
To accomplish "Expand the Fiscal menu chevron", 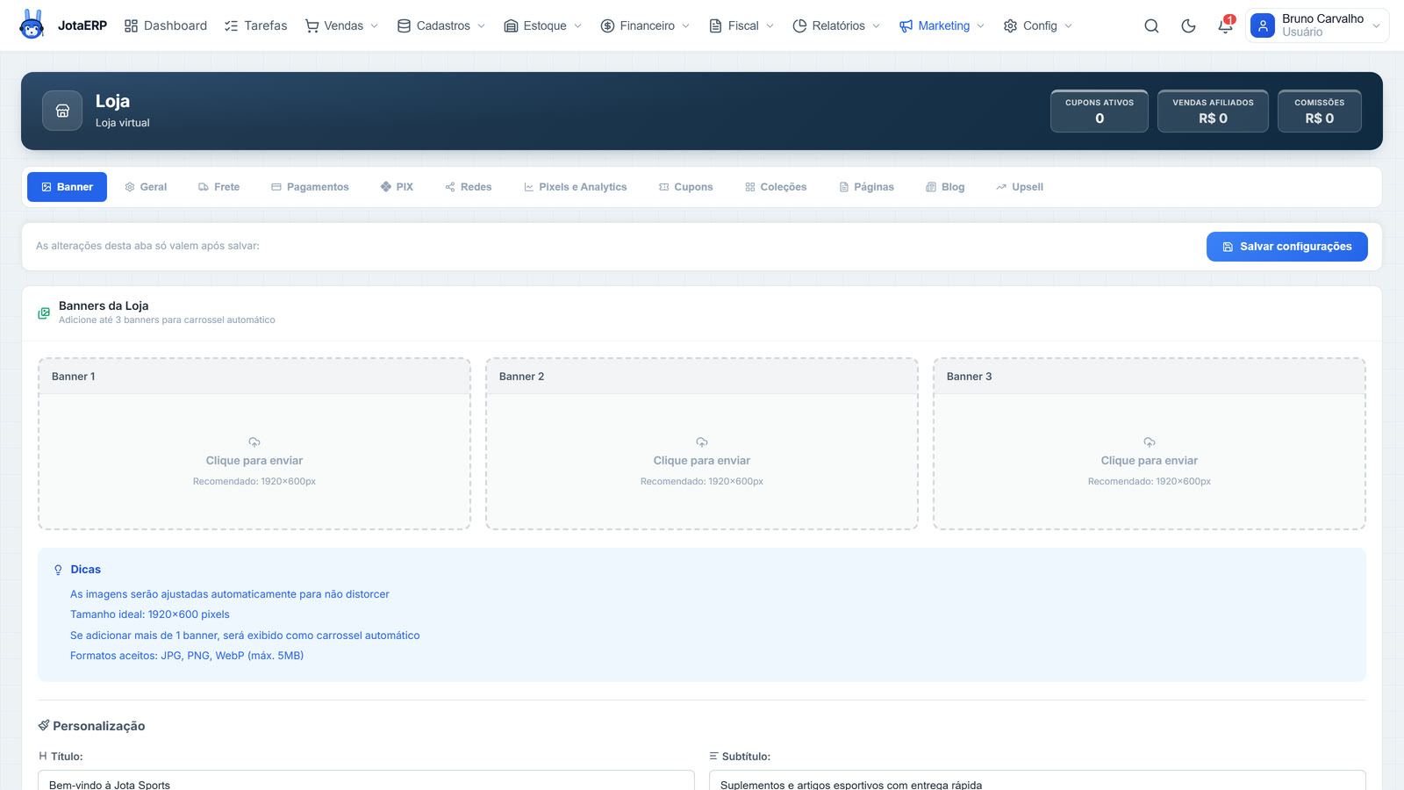I will [x=770, y=26].
